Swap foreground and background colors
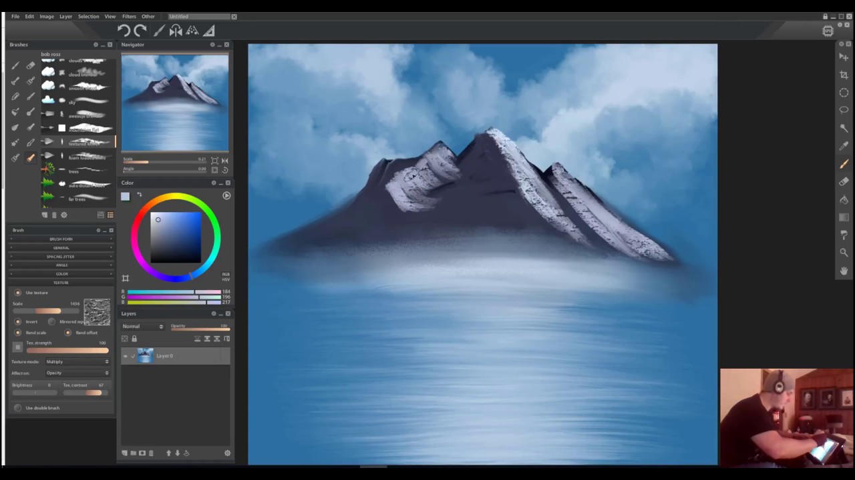Image resolution: width=855 pixels, height=480 pixels. tap(139, 195)
